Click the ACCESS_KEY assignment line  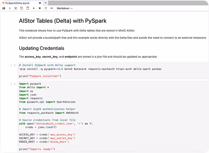pyautogui.click(x=47, y=134)
